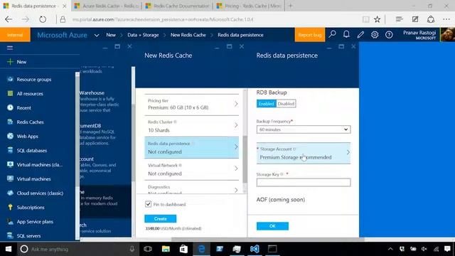Click the Report bug button
Image resolution: width=455 pixels, height=256 pixels.
click(x=310, y=35)
